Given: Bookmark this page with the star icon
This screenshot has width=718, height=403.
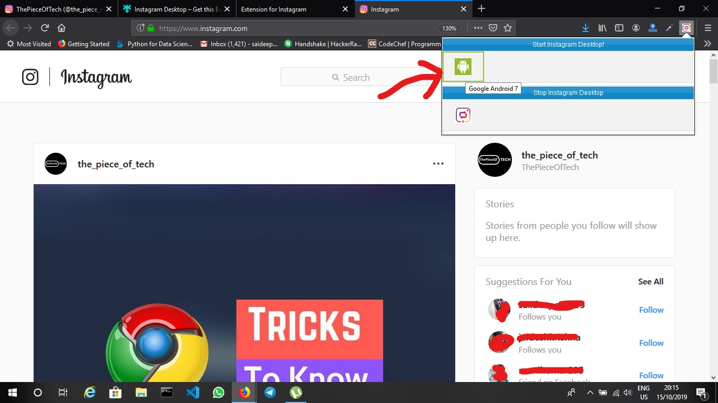Looking at the screenshot, I should point(508,28).
